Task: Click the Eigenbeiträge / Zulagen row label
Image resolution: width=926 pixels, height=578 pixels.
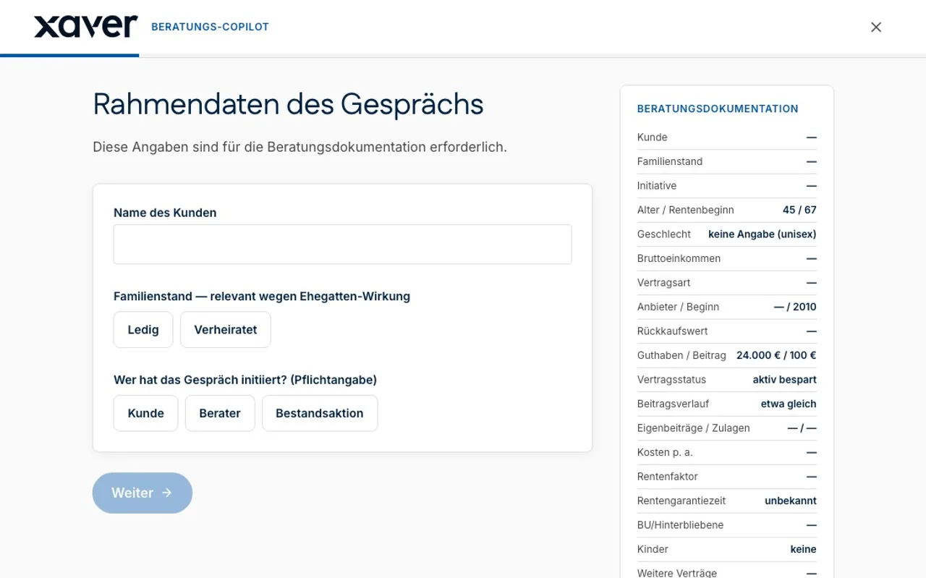Action: pyautogui.click(x=694, y=428)
